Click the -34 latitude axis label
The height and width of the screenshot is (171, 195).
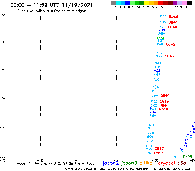coord(2,70)
